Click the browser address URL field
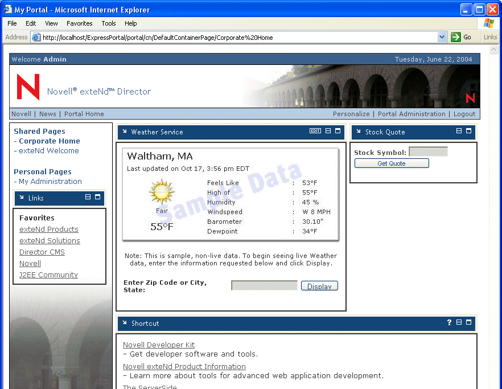502x389 pixels. pyautogui.click(x=238, y=38)
